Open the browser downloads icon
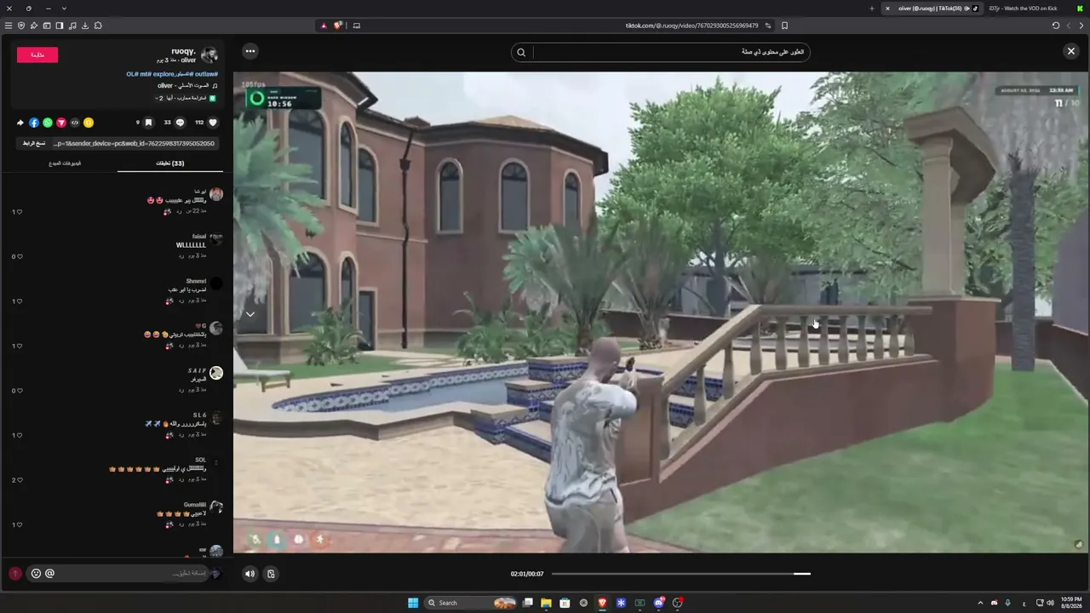1090x613 pixels. pos(85,26)
